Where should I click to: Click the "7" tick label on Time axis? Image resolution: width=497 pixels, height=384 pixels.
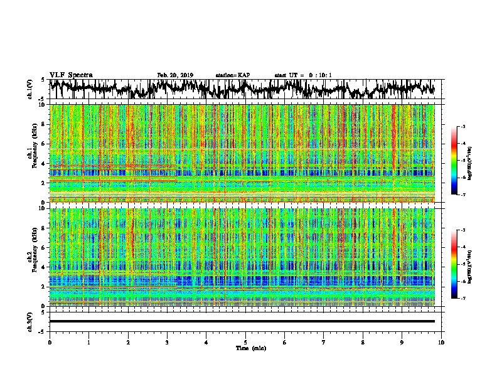324,343
